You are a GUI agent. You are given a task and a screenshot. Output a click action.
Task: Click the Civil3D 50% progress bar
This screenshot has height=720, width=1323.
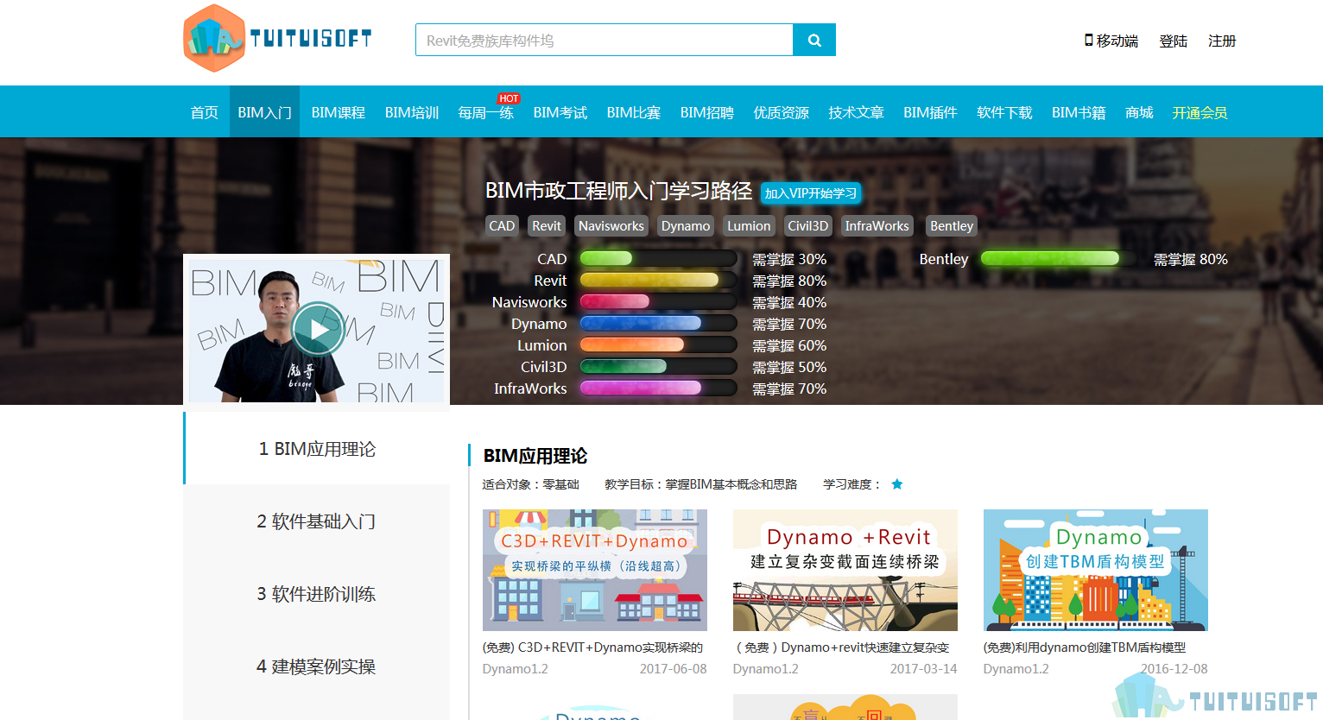click(659, 366)
